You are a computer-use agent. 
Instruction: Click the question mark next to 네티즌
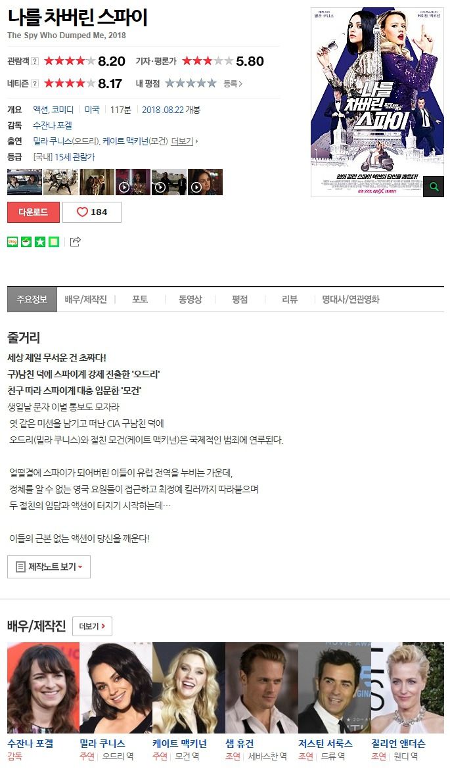point(35,83)
